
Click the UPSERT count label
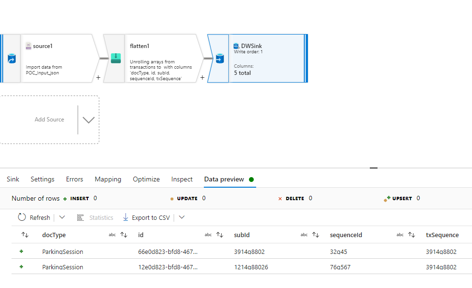(x=402, y=199)
